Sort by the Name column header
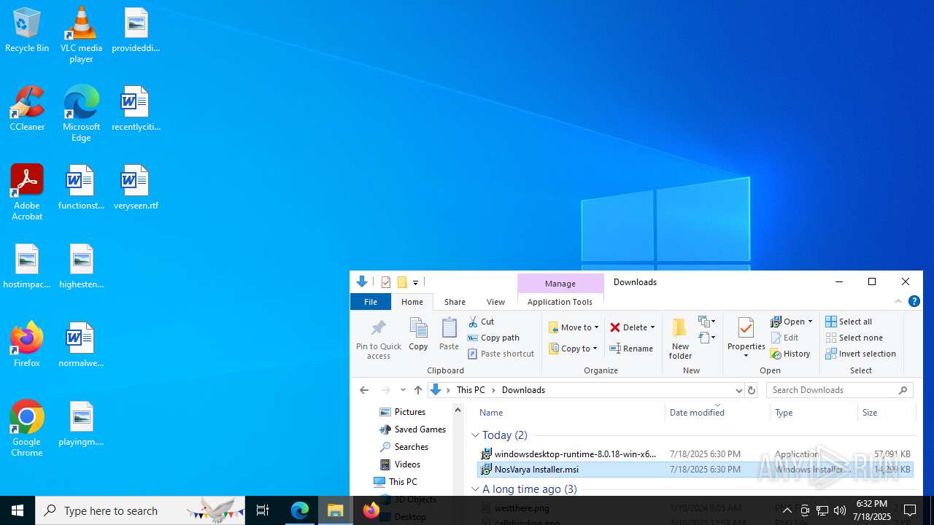Viewport: 934px width, 525px height. pyautogui.click(x=569, y=413)
